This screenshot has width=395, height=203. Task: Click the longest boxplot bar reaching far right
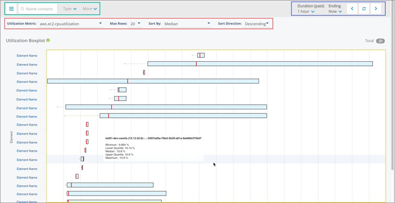pos(260,64)
